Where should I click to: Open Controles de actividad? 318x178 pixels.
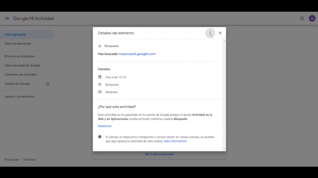20,74
